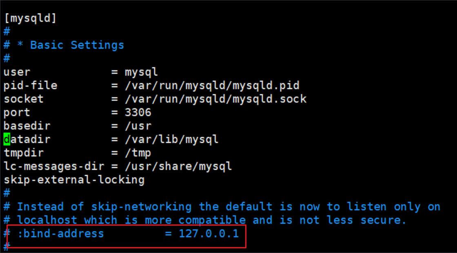Click the /var/lib/mysql datadir path
457x253 pixels.
pyautogui.click(x=172, y=140)
